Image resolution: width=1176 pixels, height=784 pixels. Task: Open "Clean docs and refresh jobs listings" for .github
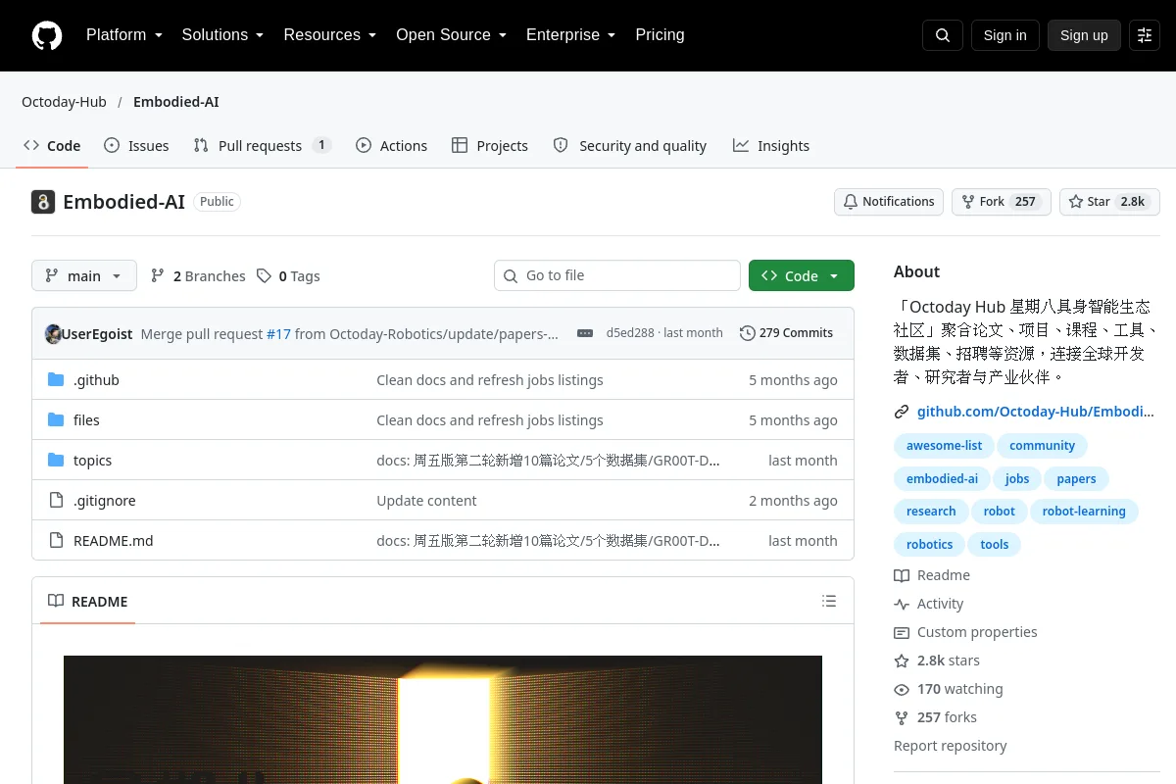490,380
